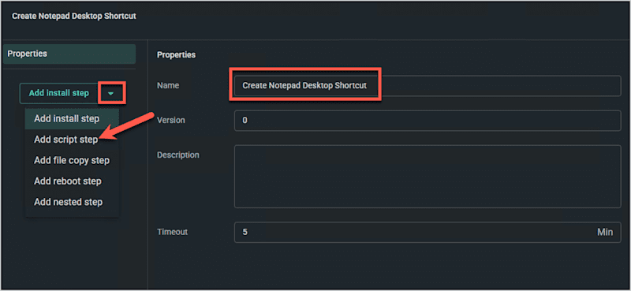This screenshot has width=631, height=291.
Task: Open the dropdown arrow beside Add install step
Action: click(111, 93)
